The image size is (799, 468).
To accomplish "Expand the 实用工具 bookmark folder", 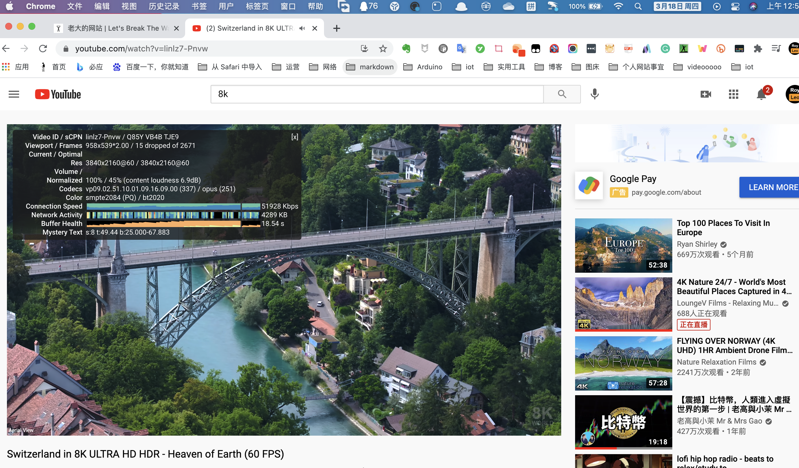I will pyautogui.click(x=504, y=67).
